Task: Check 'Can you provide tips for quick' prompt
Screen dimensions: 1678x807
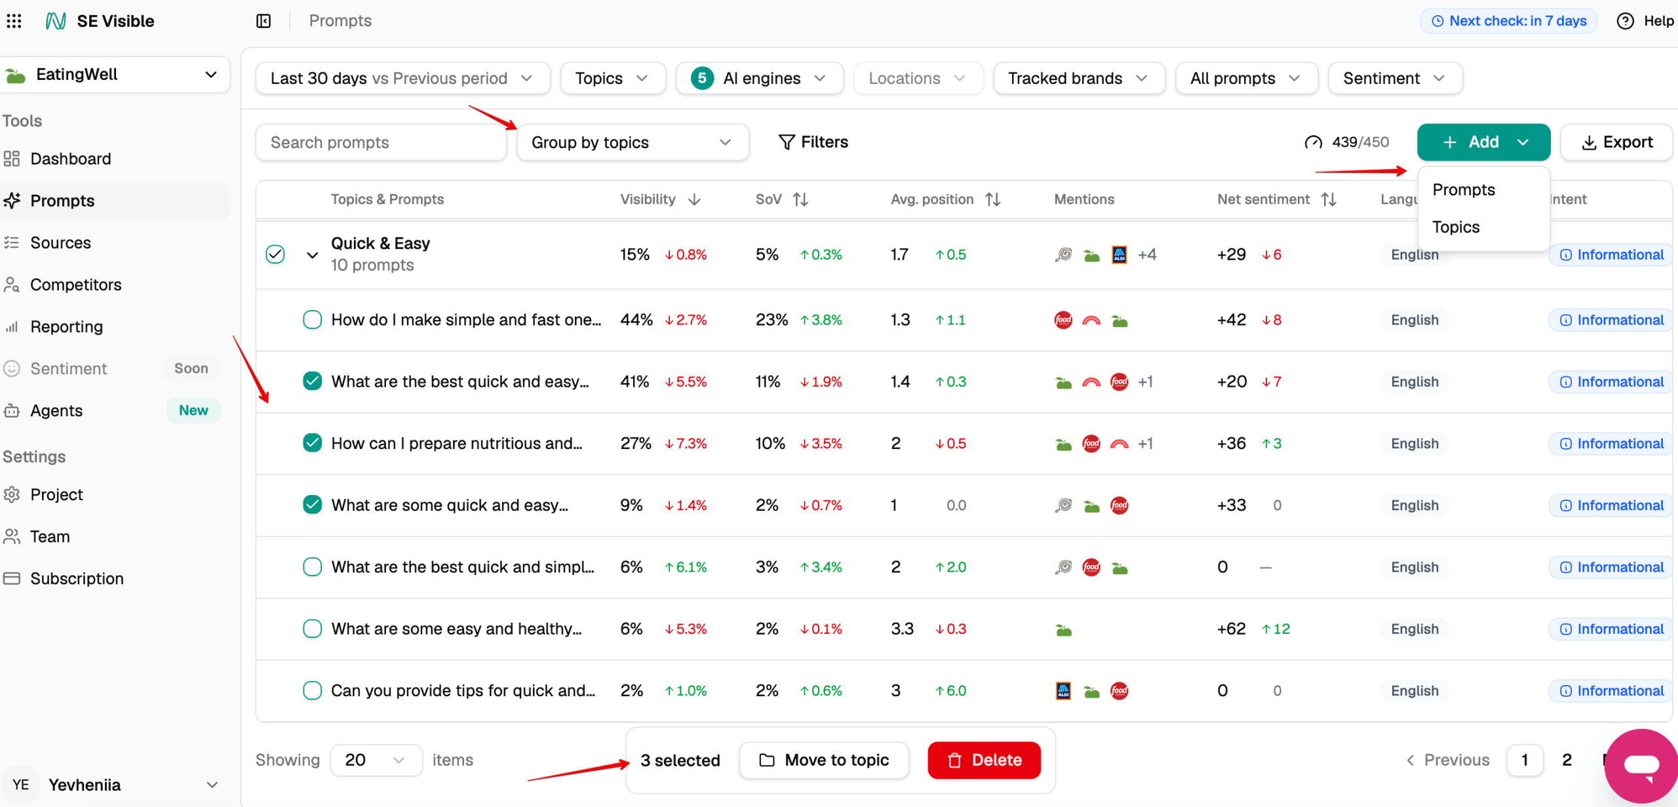Action: (x=313, y=690)
